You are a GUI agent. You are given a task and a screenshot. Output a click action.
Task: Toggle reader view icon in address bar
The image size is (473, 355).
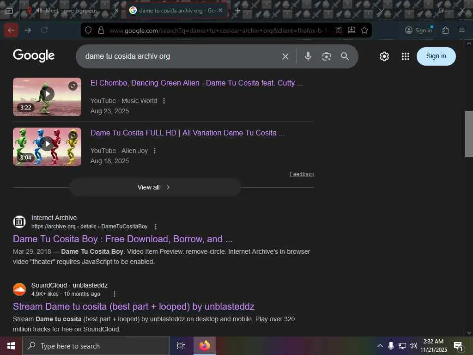(x=339, y=30)
